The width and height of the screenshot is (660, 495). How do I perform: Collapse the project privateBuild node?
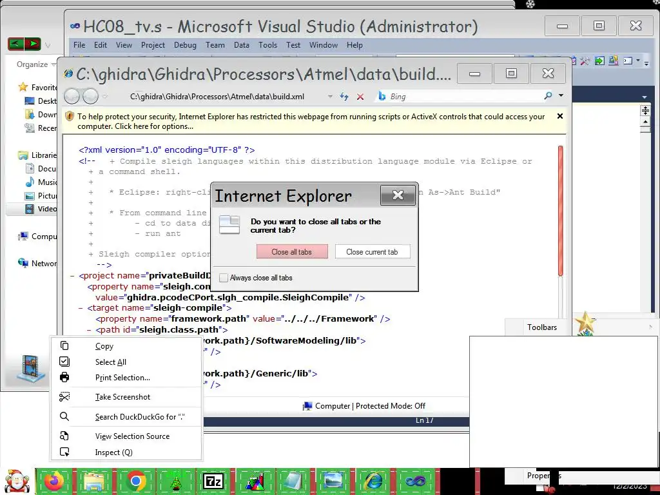[x=72, y=276]
